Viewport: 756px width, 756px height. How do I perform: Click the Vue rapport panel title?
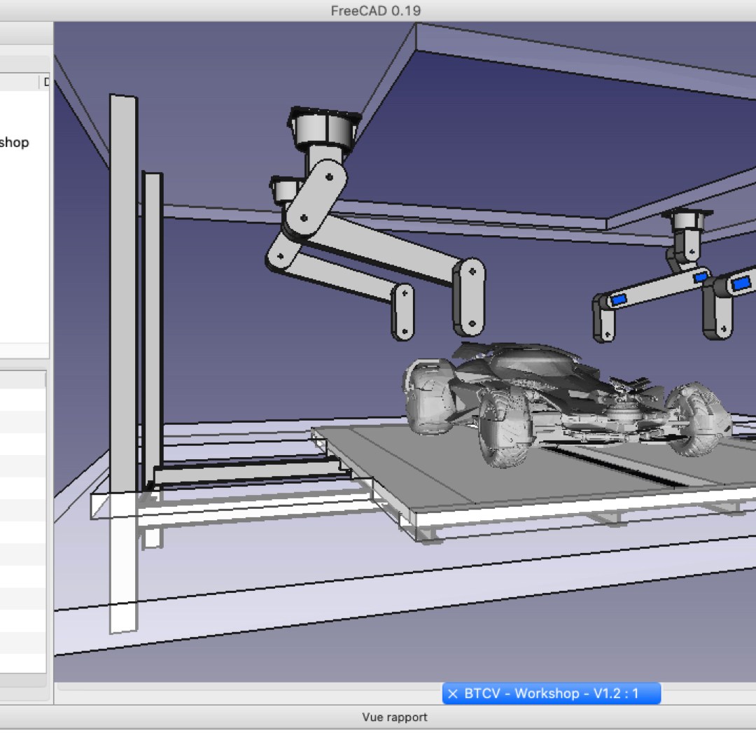[x=394, y=717]
